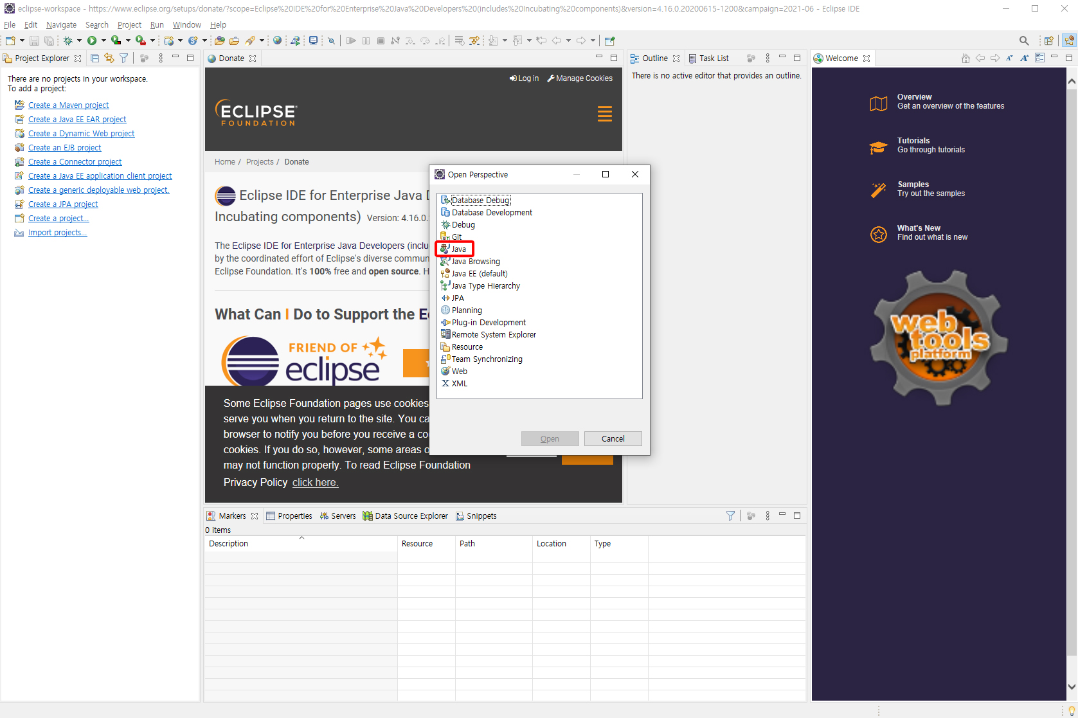Select the Remote System Explorer perspective
Viewport: 1078px width, 718px height.
coord(489,334)
